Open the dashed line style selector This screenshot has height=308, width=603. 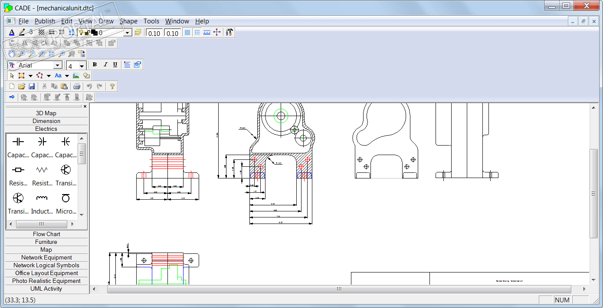62,32
